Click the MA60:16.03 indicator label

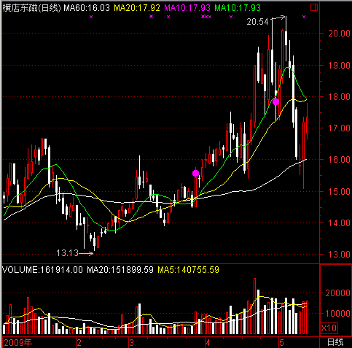pos(87,8)
